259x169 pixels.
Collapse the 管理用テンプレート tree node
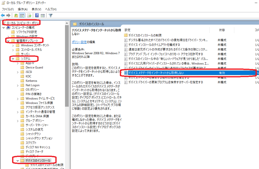pos(8,41)
